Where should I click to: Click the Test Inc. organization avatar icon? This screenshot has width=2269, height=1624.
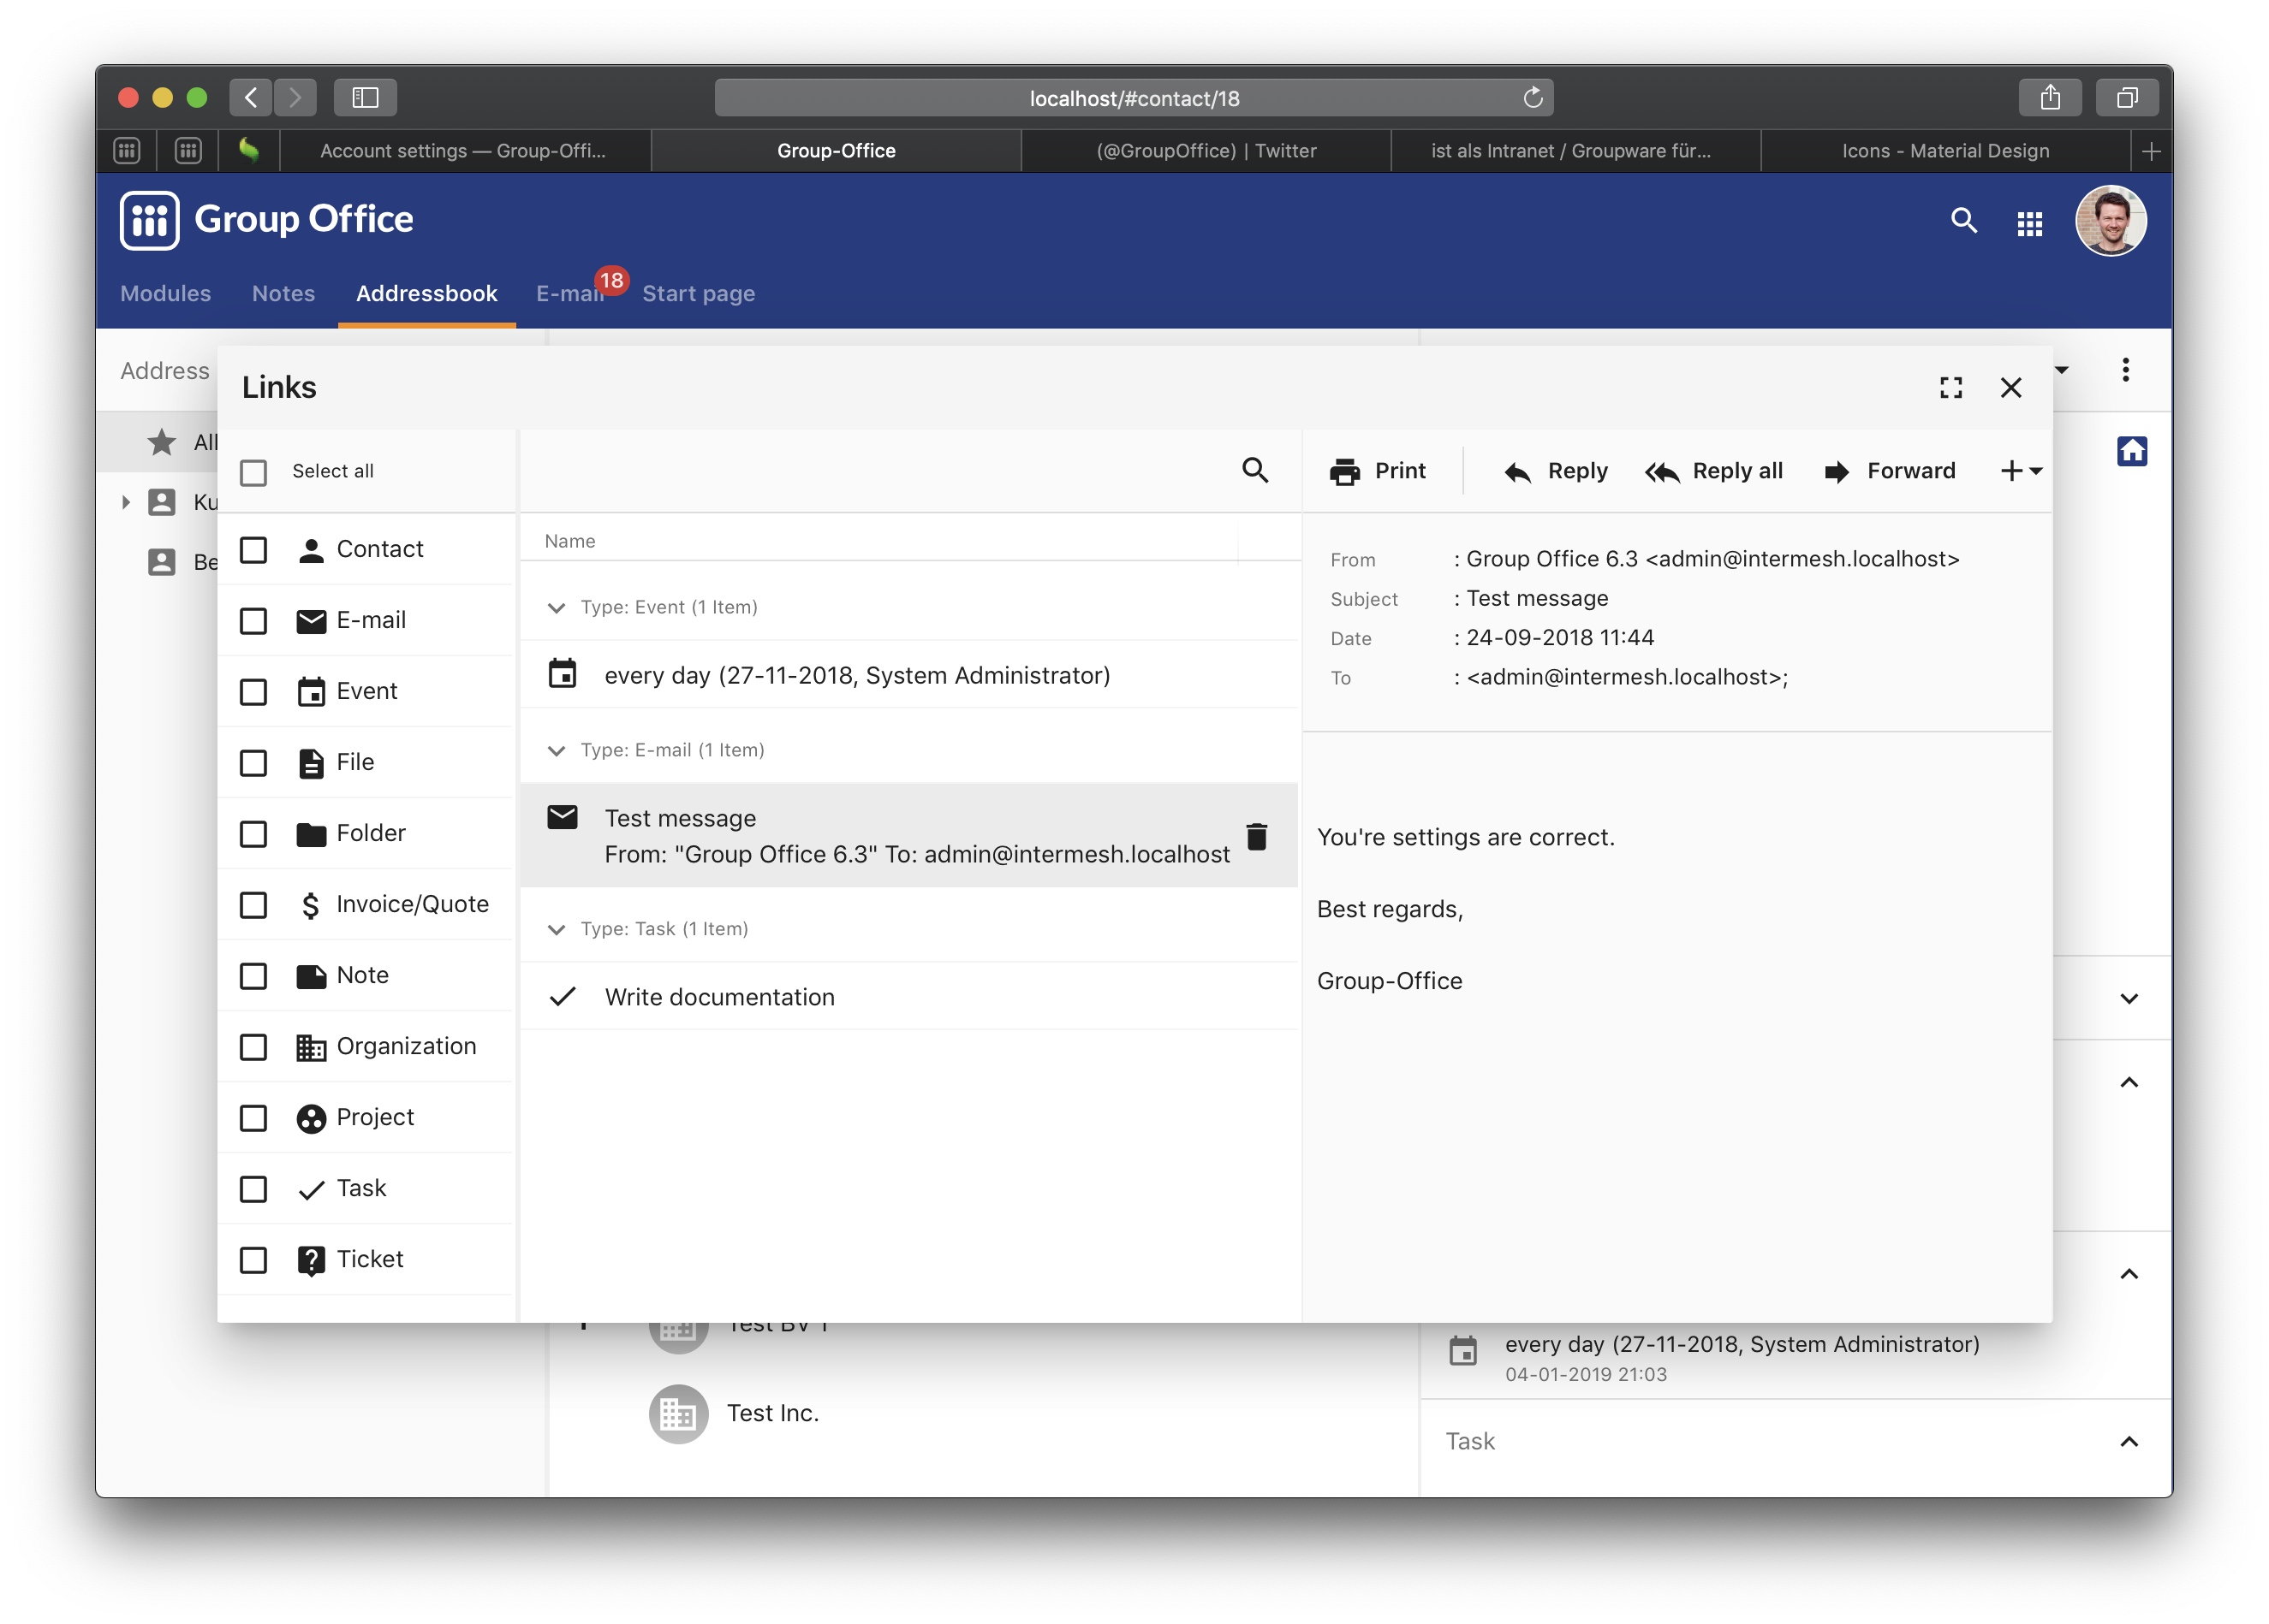click(678, 1413)
